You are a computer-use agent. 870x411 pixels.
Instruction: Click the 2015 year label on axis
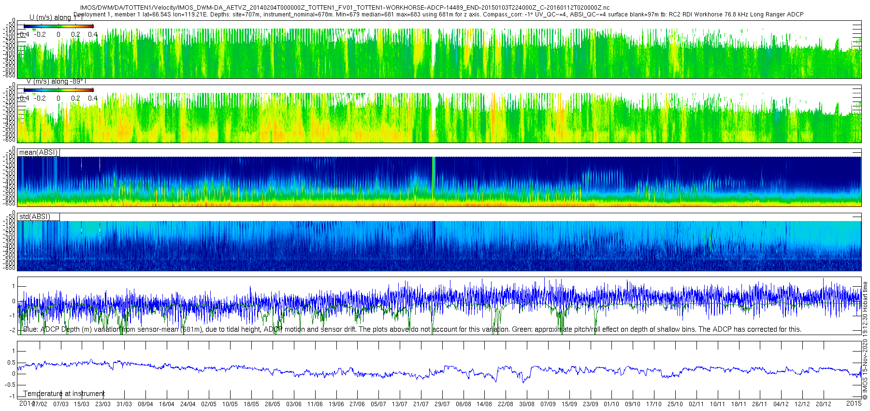854,403
